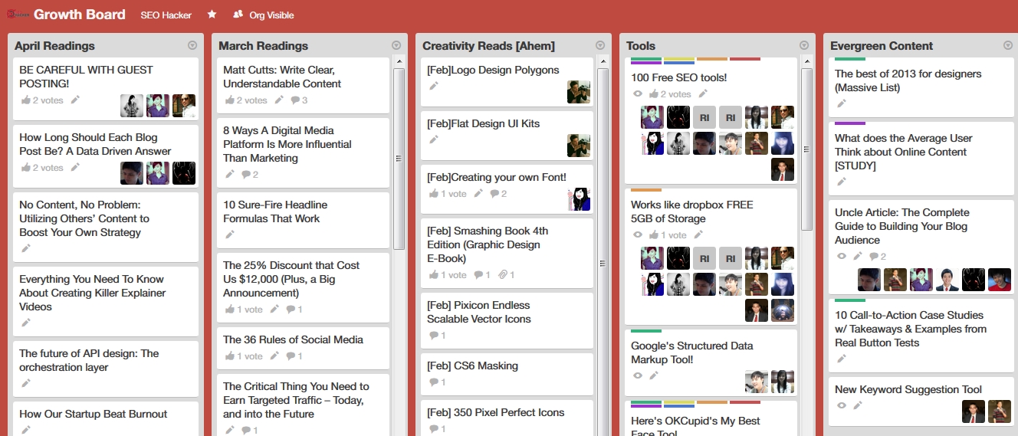
Task: Click pencil icon on 'BE CAREFUL WITH GUEST POSTING!' card
Action: (75, 100)
